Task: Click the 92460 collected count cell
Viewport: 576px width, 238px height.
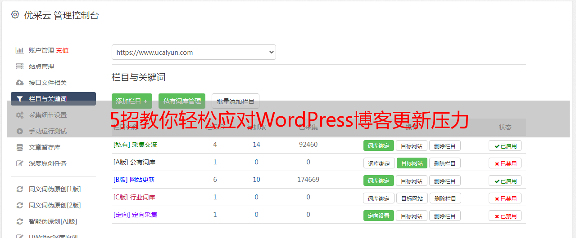Action: coord(308,145)
